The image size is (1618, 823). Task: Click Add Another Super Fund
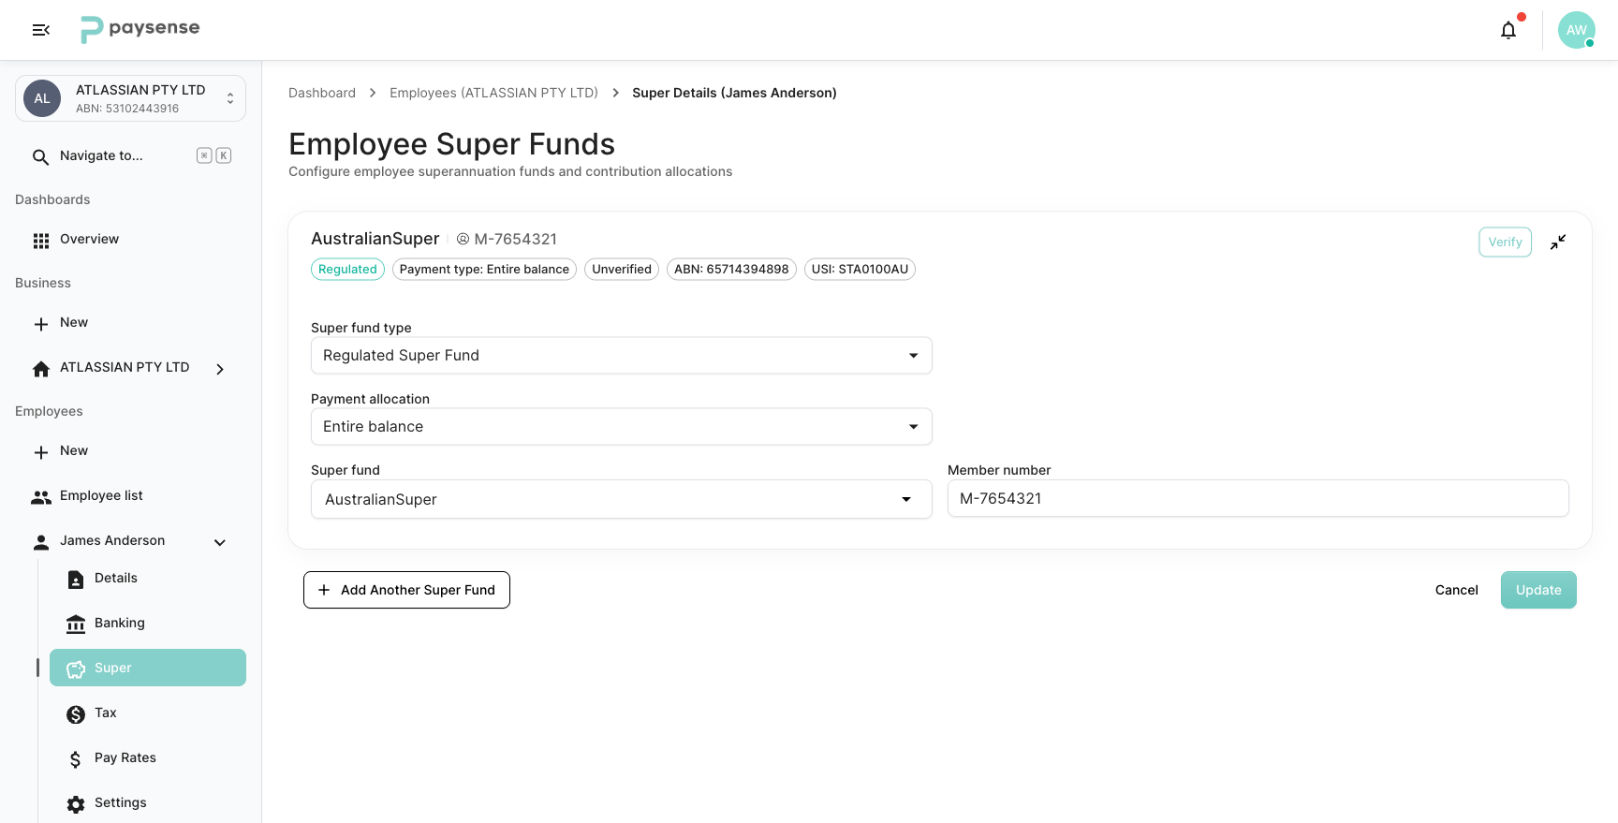click(x=406, y=590)
